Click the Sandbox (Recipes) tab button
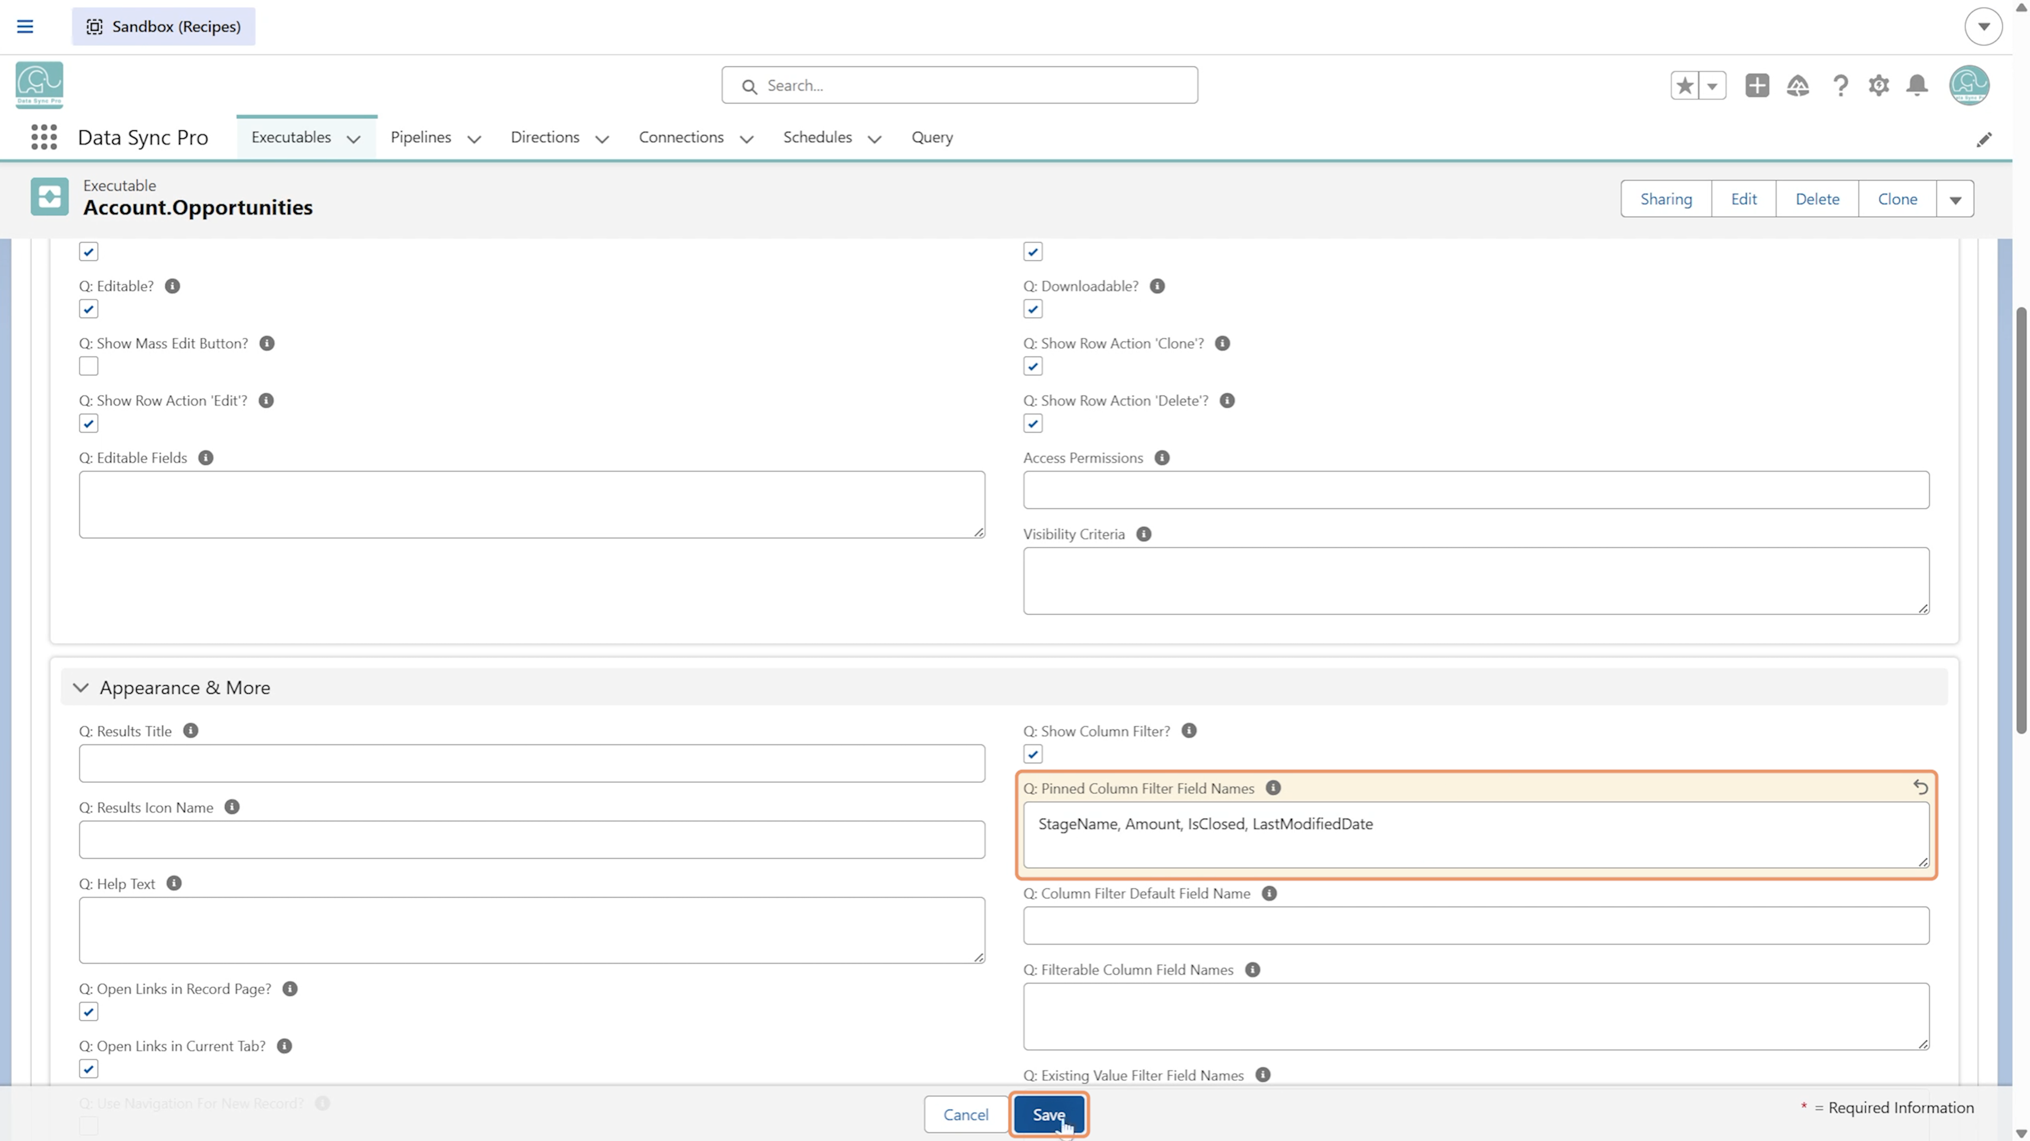 pyautogui.click(x=163, y=26)
